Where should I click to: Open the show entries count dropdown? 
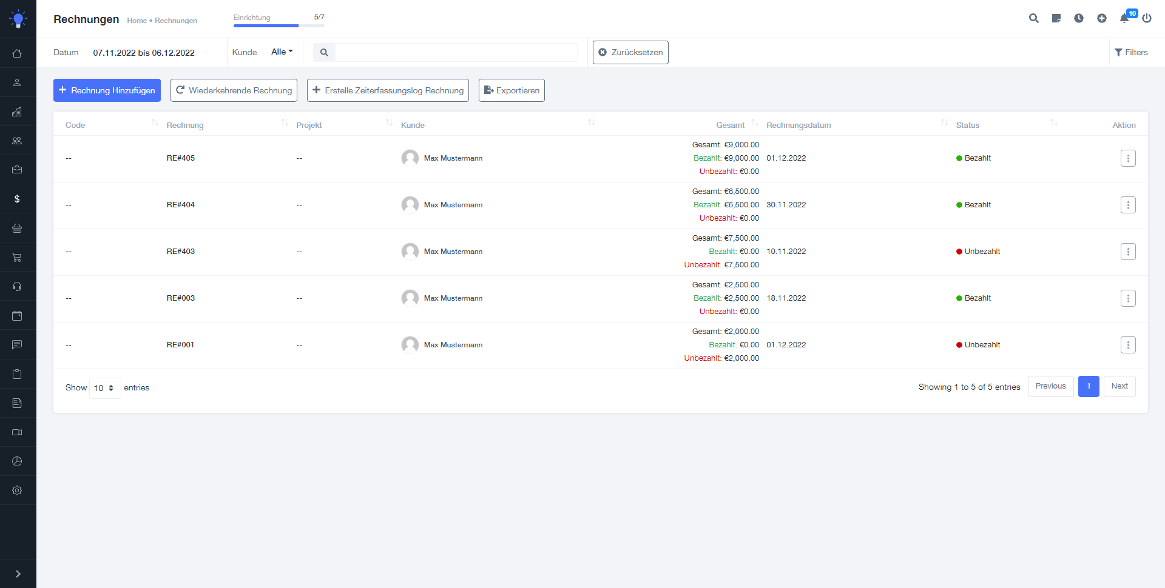click(104, 388)
